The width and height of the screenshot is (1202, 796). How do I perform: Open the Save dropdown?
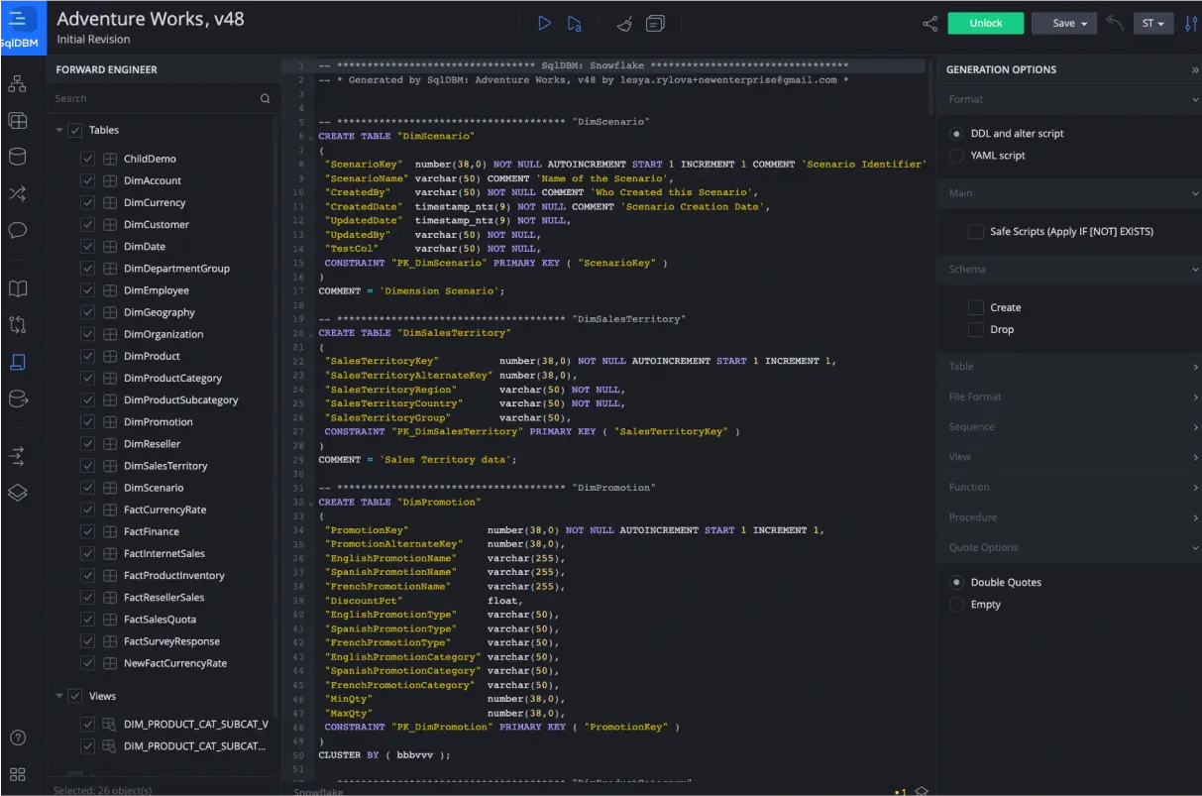(1063, 23)
